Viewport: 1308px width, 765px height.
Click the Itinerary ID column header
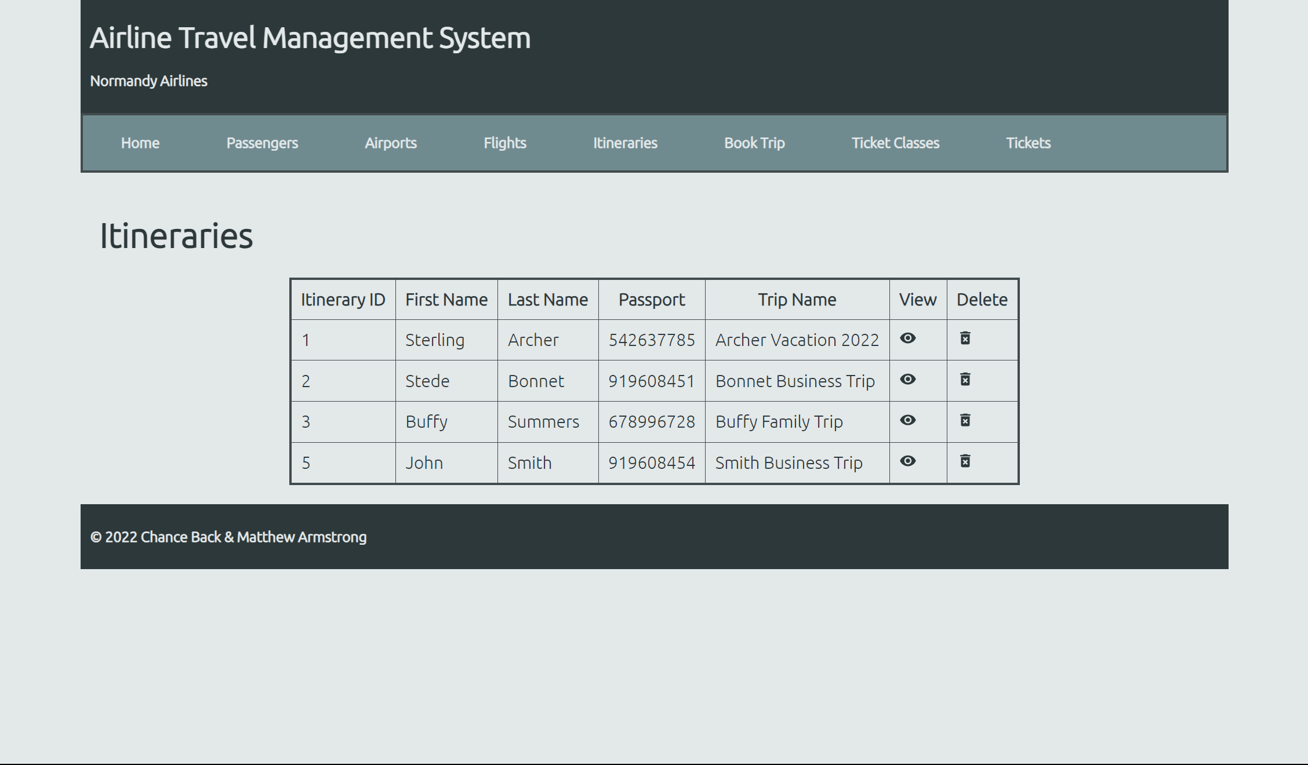(x=343, y=300)
